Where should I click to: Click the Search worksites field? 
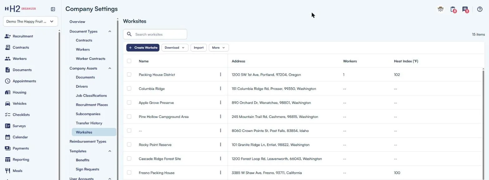tap(155, 34)
